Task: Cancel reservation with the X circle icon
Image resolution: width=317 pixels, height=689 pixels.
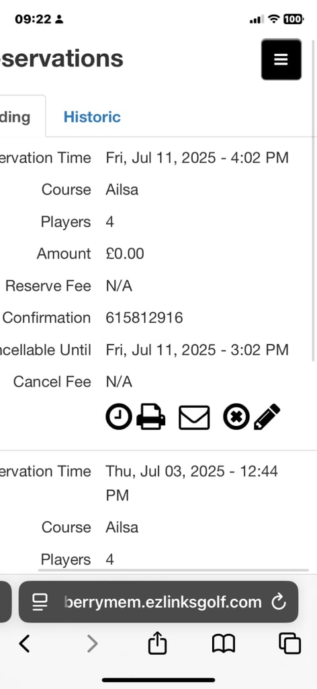Action: click(236, 416)
